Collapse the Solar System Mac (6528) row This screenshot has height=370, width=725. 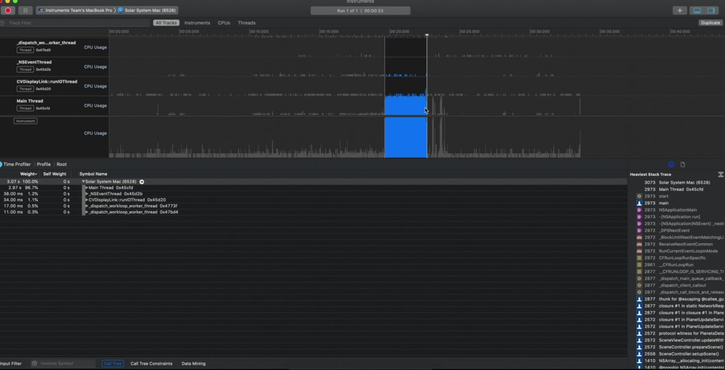pos(84,182)
